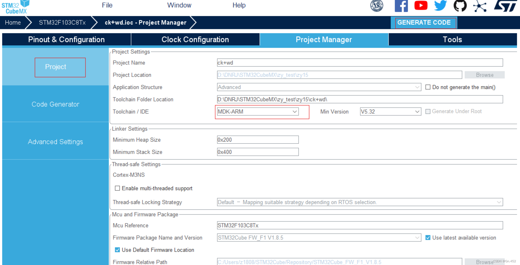The height and width of the screenshot is (265, 520).
Task: Toggle the Generate Under Root checkbox
Action: 428,111
